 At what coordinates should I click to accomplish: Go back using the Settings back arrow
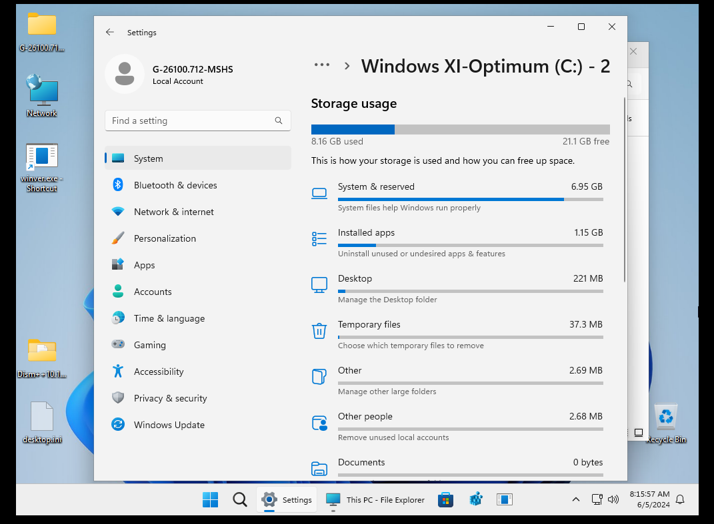[x=110, y=32]
